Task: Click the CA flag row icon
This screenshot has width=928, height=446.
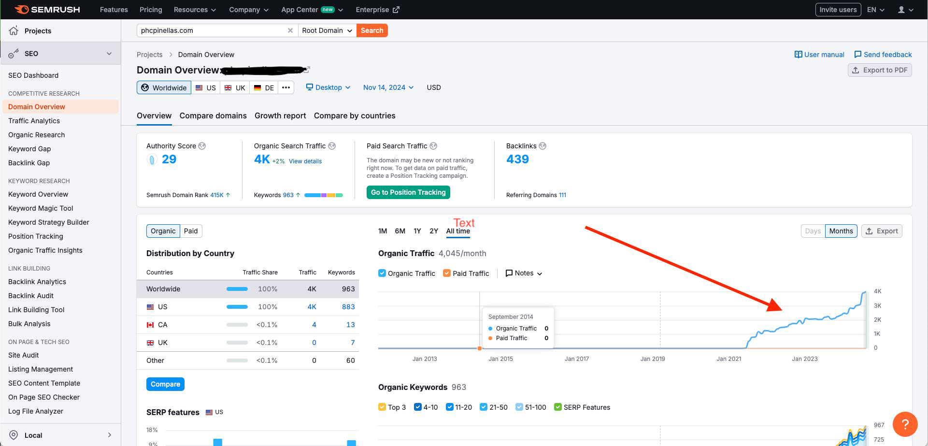Action: click(150, 325)
